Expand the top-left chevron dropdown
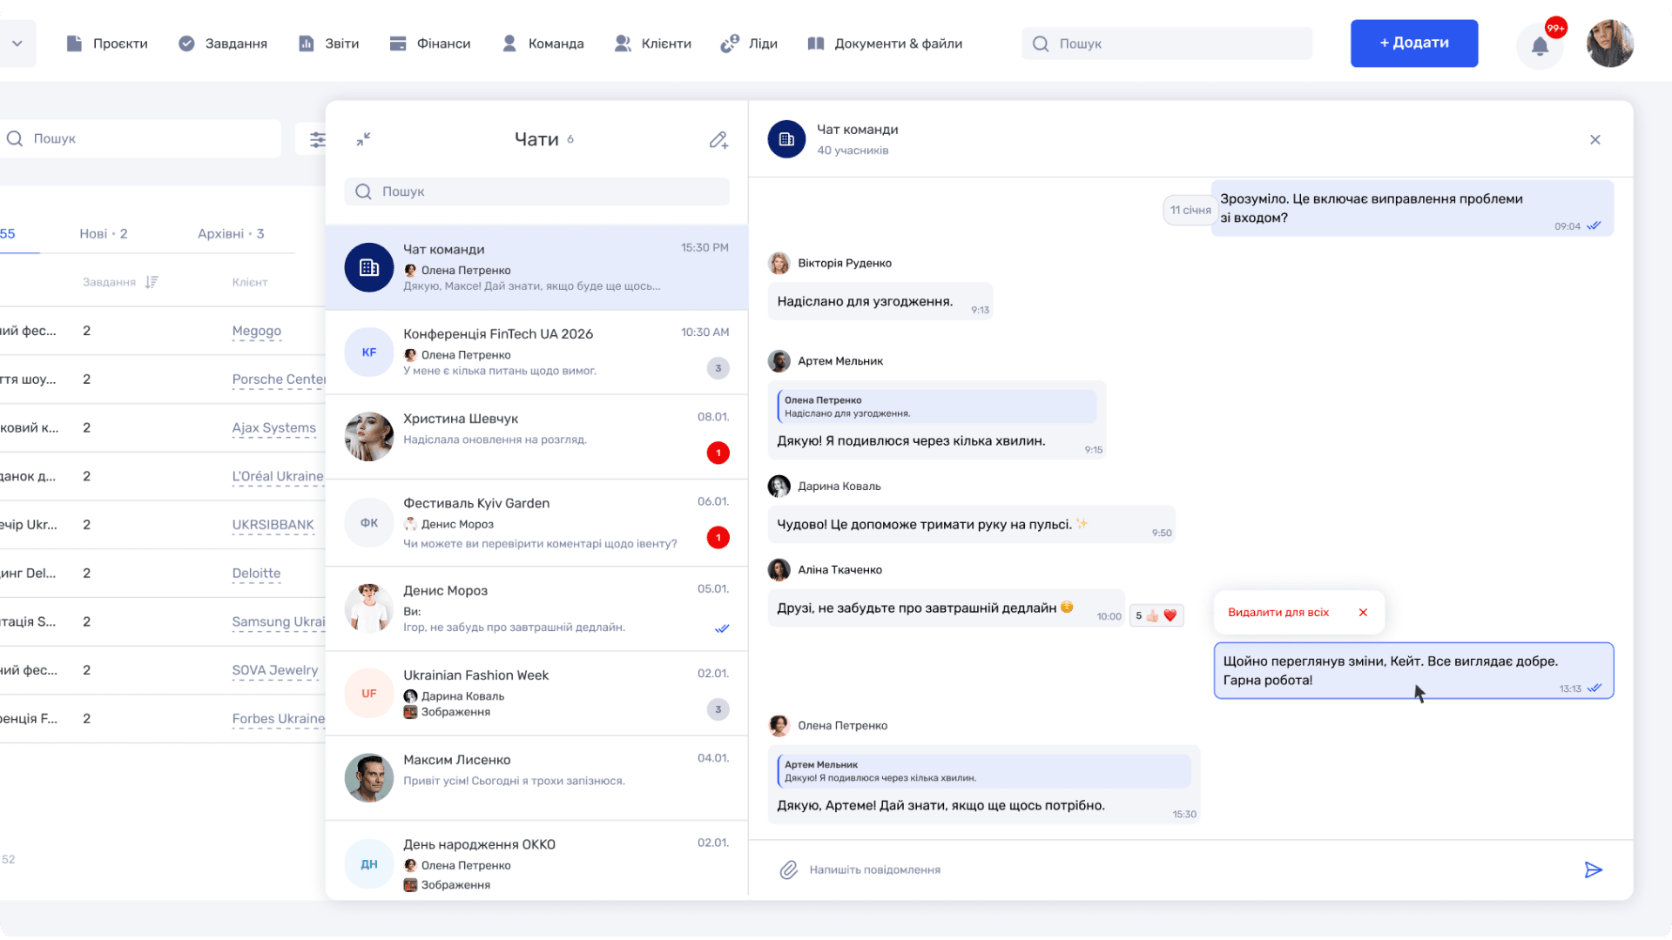Image resolution: width=1672 pixels, height=940 pixels. (17, 44)
